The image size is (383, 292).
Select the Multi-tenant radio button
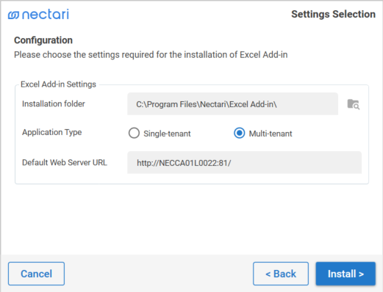pos(239,133)
